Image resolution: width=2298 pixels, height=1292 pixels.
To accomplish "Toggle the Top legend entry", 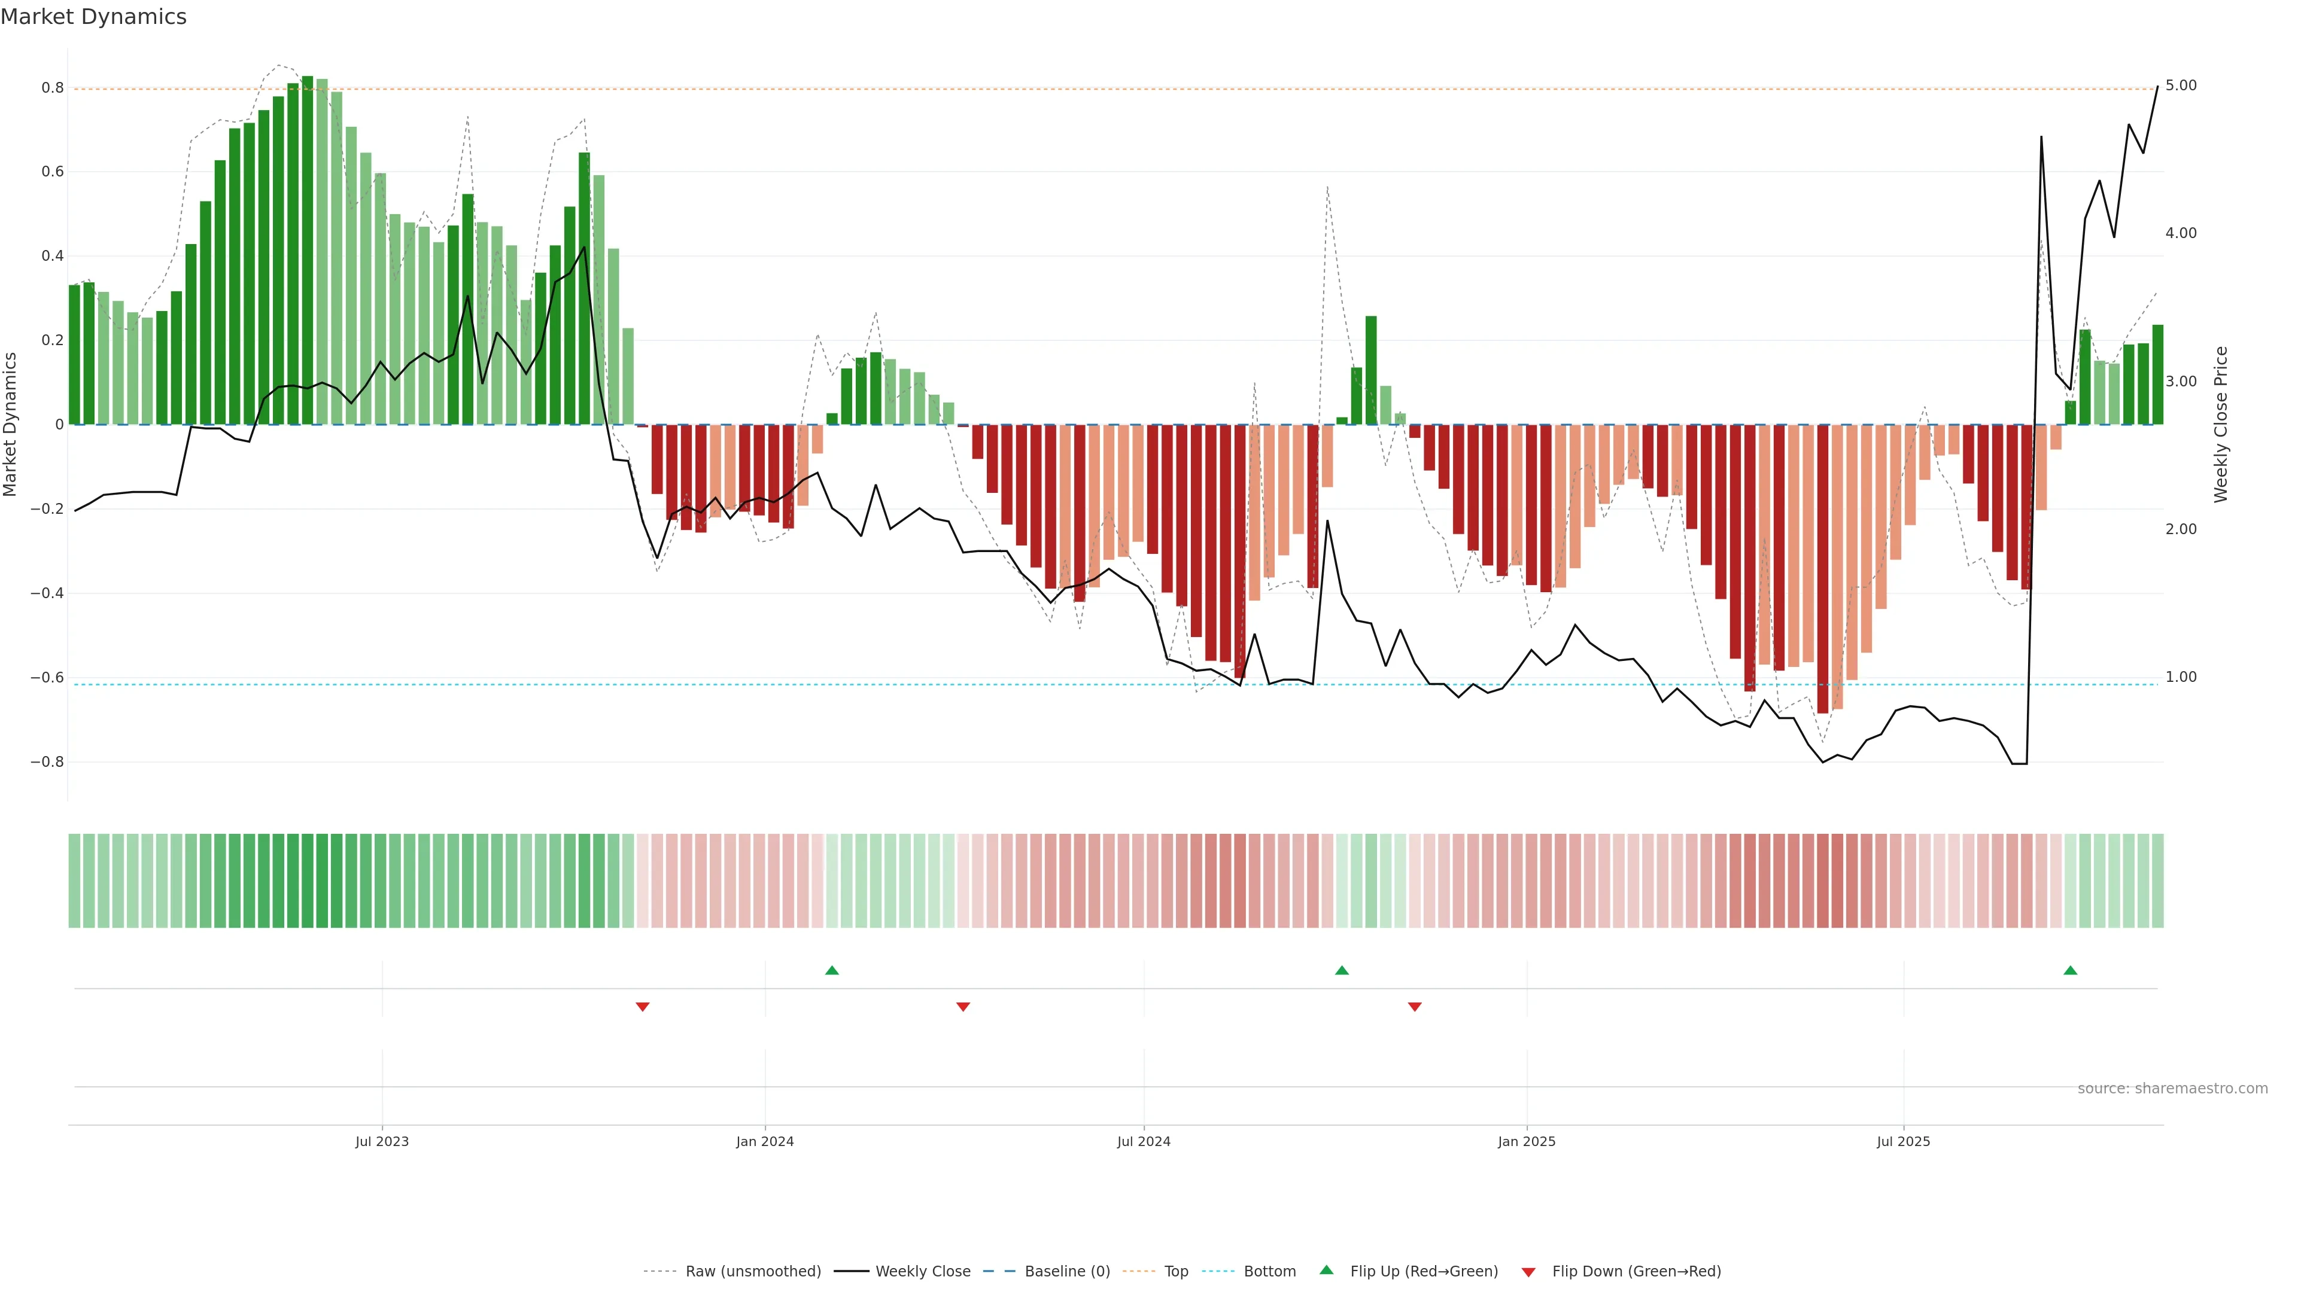I will tap(1176, 1272).
